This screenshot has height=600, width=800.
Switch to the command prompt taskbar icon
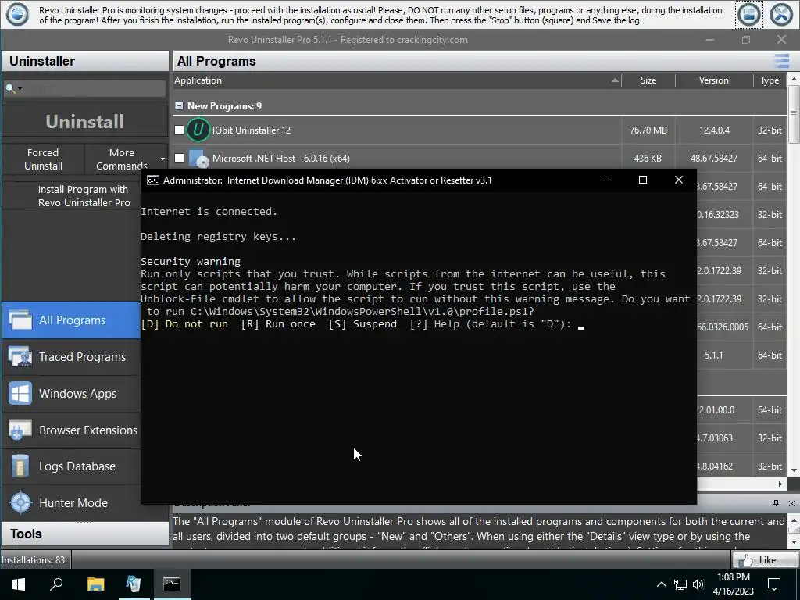pyautogui.click(x=172, y=584)
